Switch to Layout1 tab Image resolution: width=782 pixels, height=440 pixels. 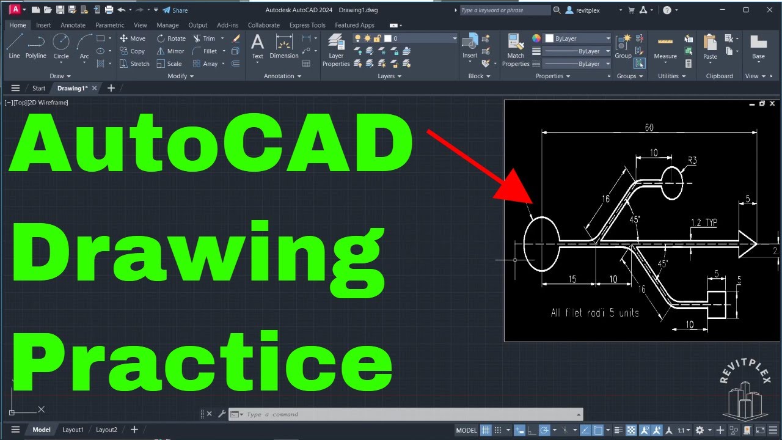(73, 430)
